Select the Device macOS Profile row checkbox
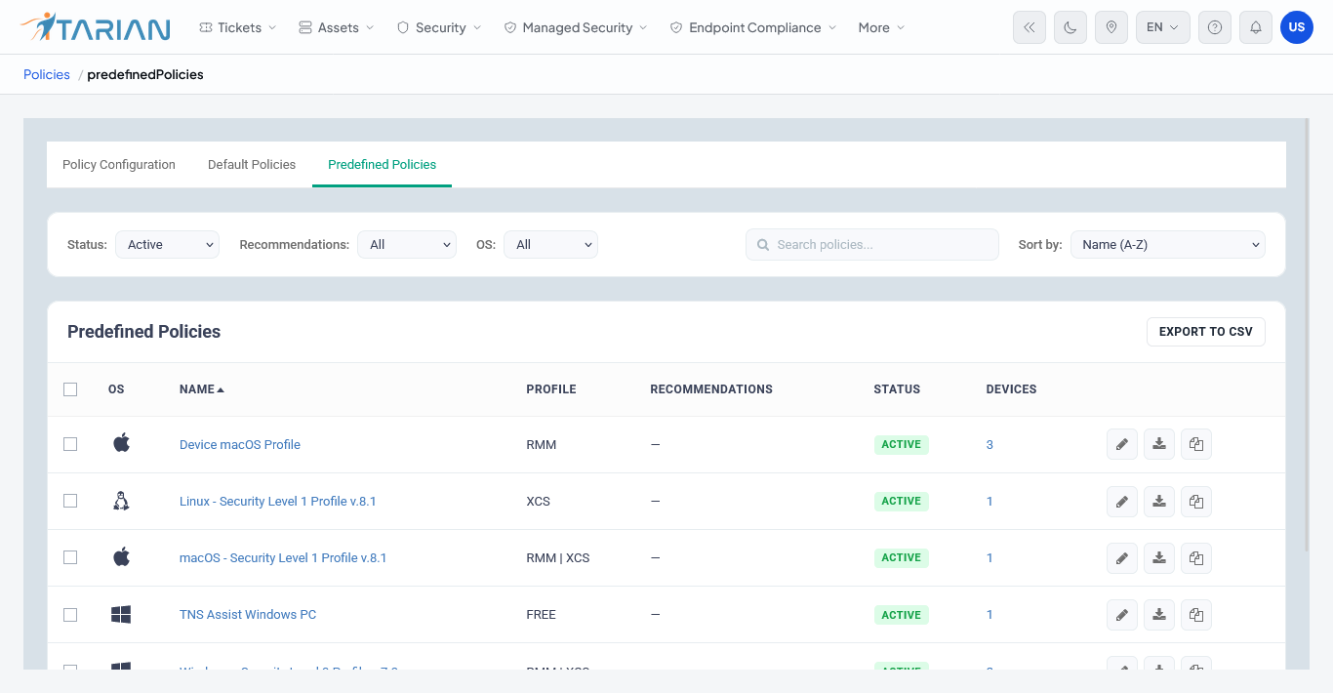The height and width of the screenshot is (693, 1333). pos(70,444)
